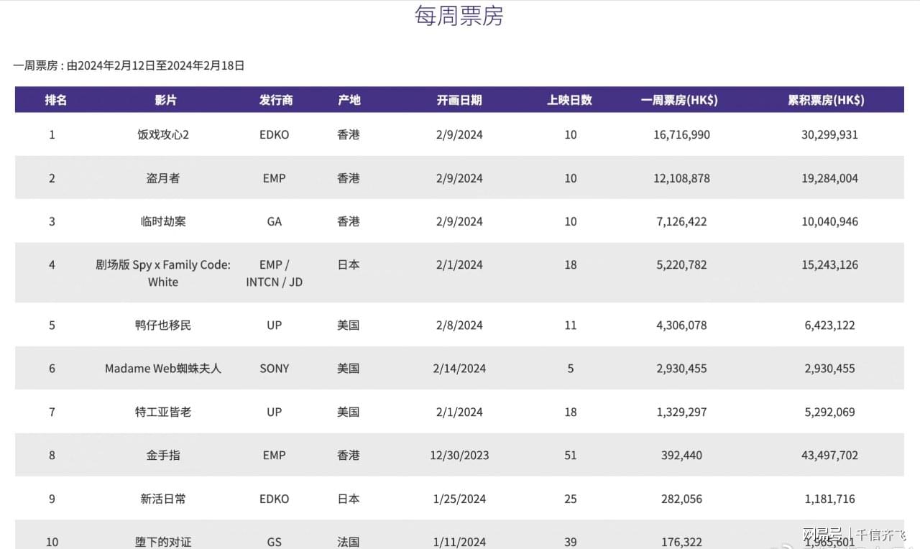The image size is (920, 549).
Task: Click days-in-release value 39
Action: [570, 542]
